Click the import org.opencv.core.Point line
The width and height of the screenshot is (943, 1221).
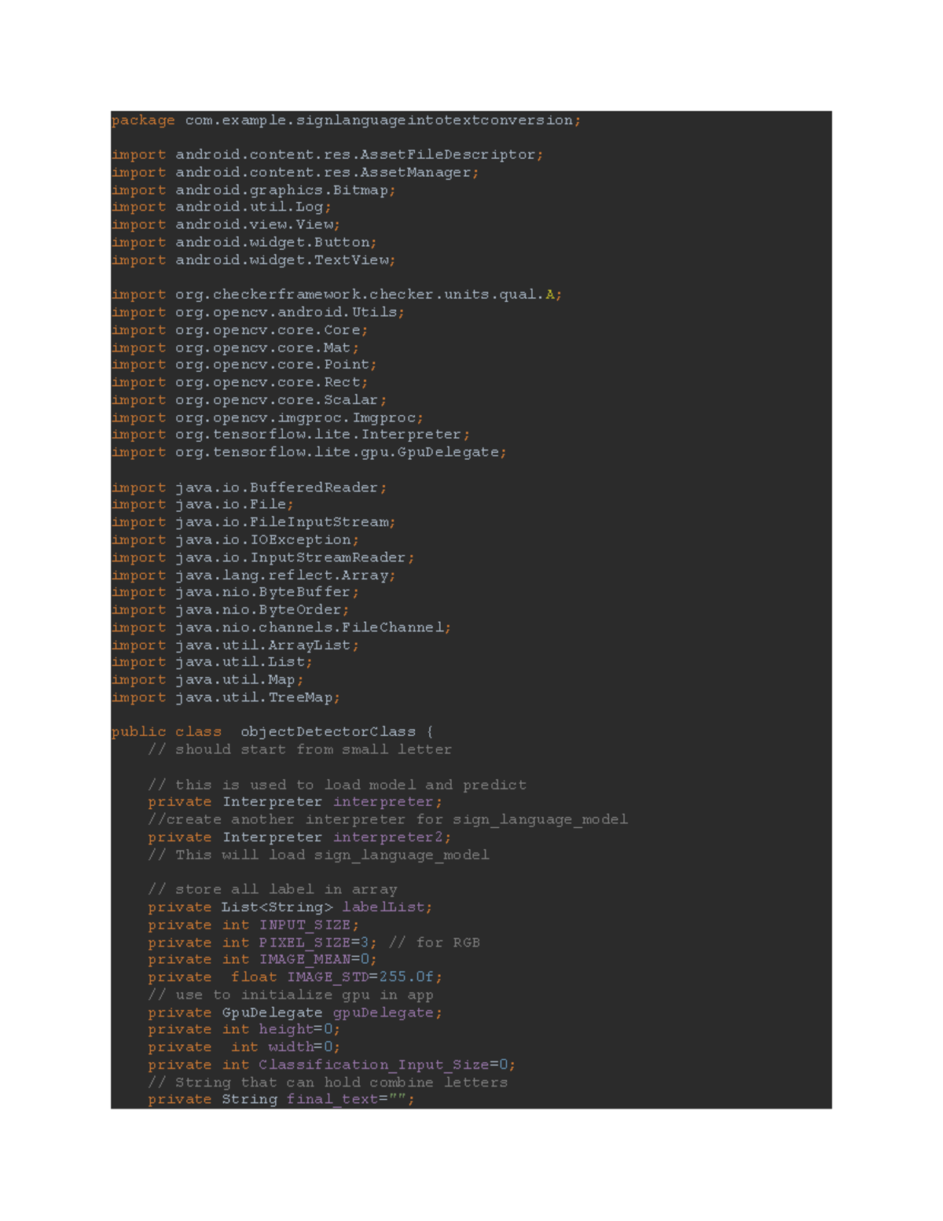click(244, 365)
